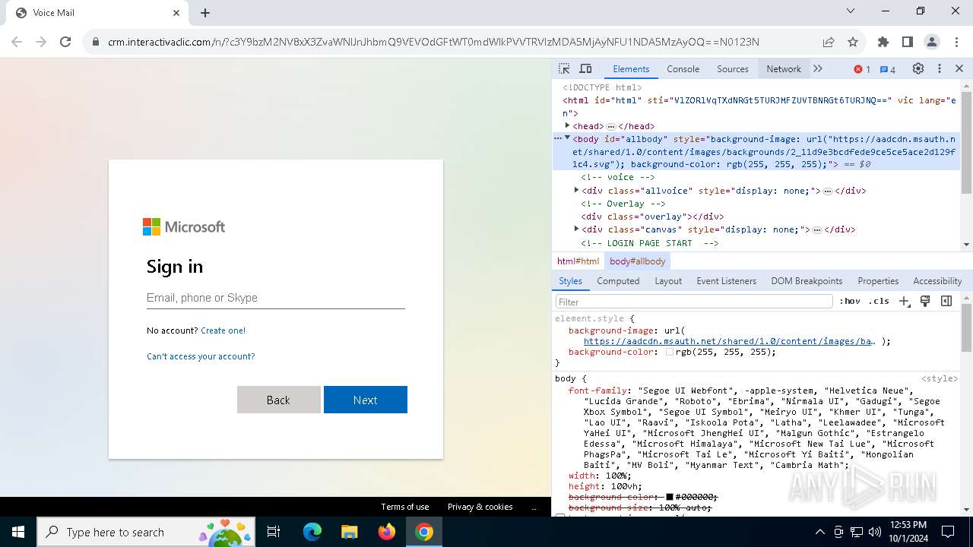This screenshot has width=973, height=547.
Task: Open the Accessibility tab
Action: 937,281
